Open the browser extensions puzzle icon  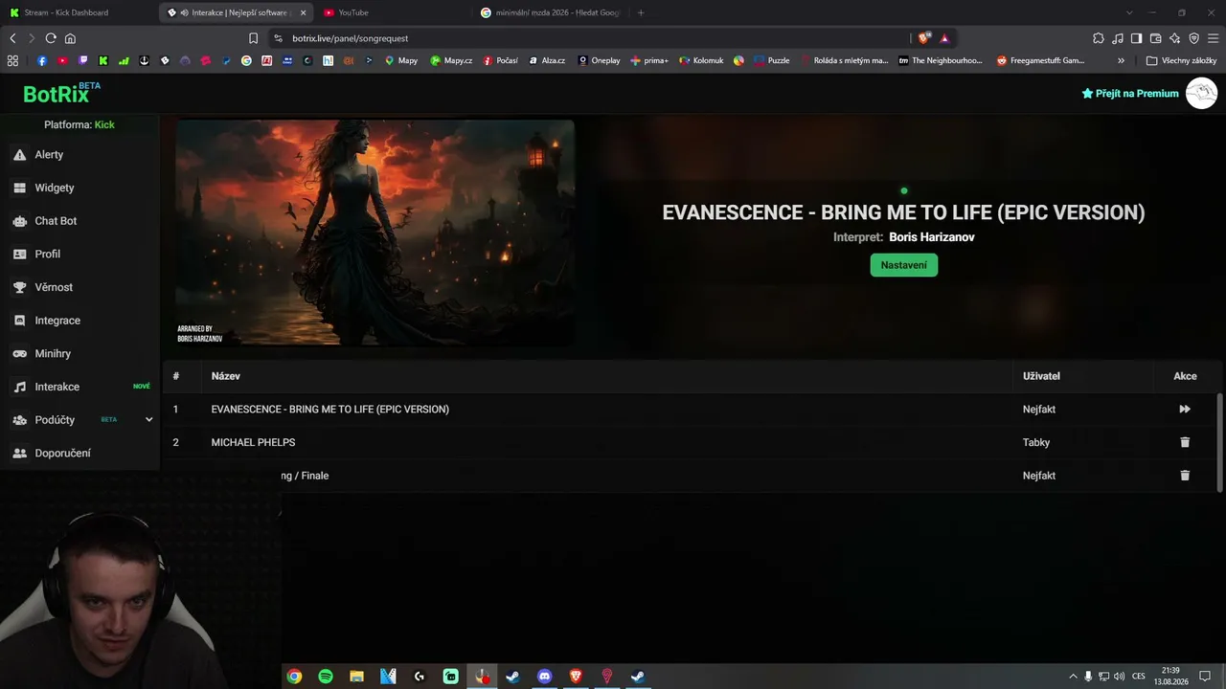click(1099, 38)
